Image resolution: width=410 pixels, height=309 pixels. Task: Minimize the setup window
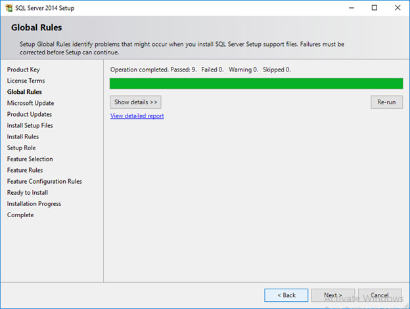pos(352,8)
